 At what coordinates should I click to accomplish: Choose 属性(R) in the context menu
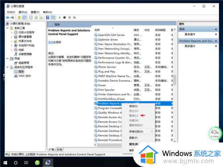coord(133,144)
